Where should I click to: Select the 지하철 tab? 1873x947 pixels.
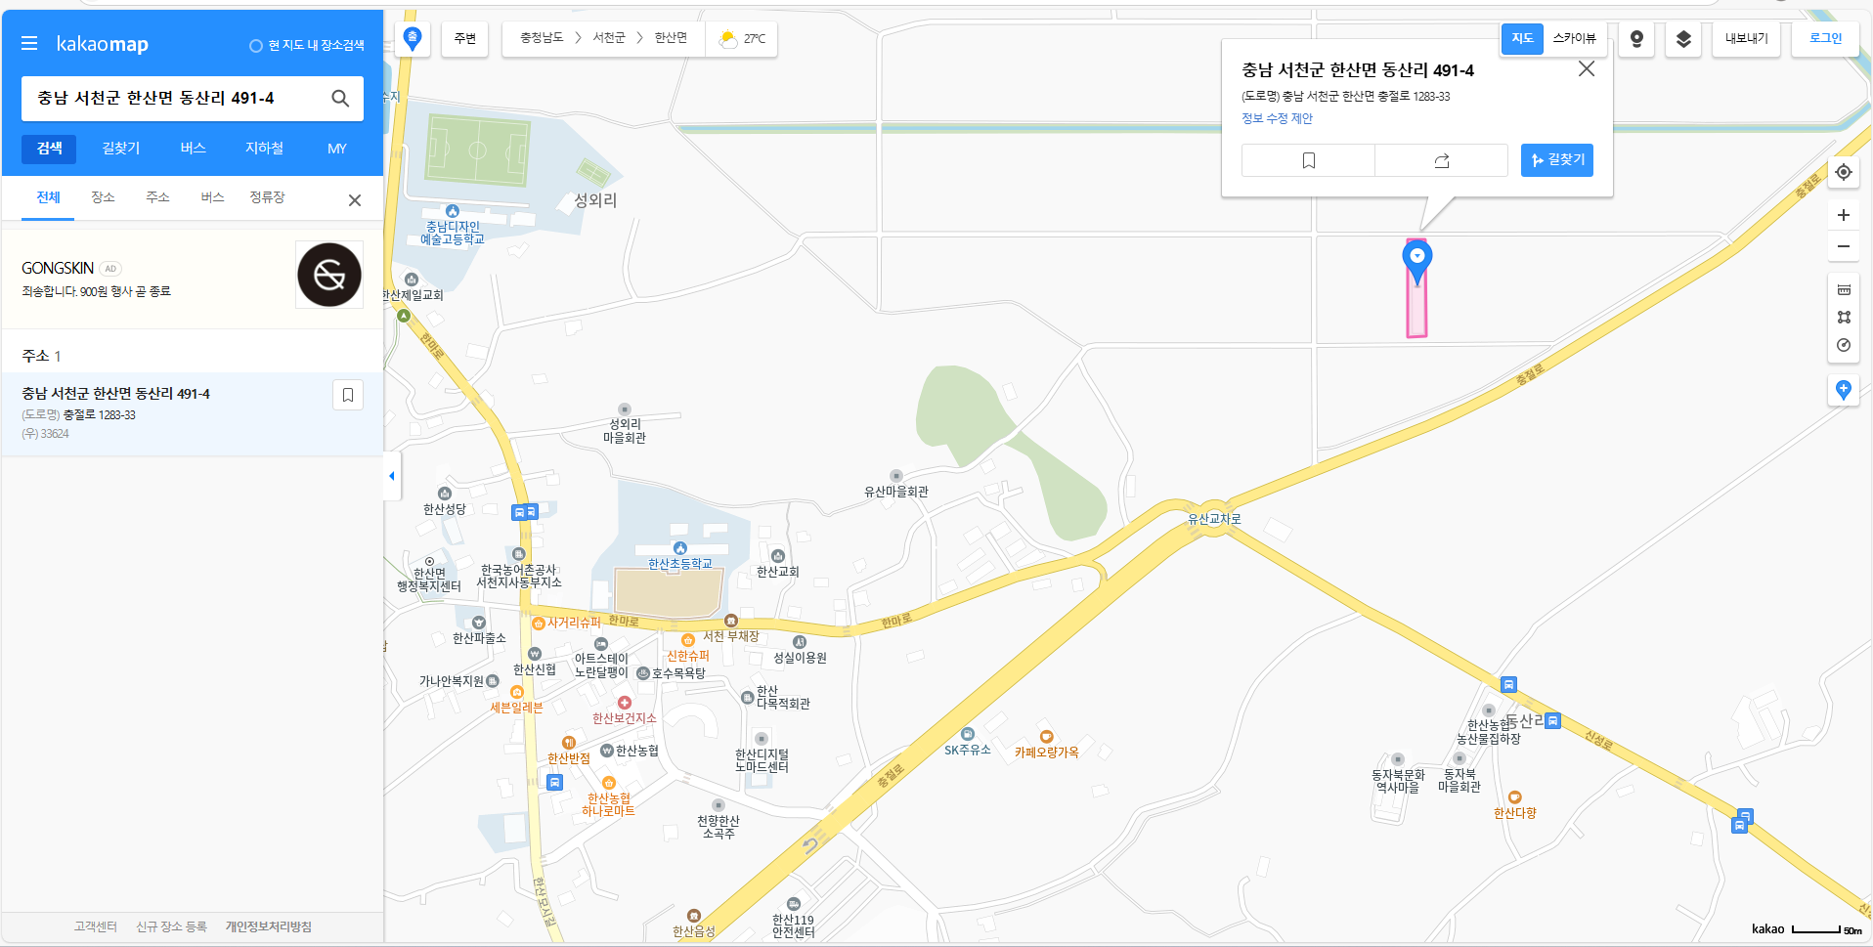264,149
